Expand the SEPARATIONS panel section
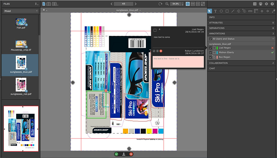 241,28
